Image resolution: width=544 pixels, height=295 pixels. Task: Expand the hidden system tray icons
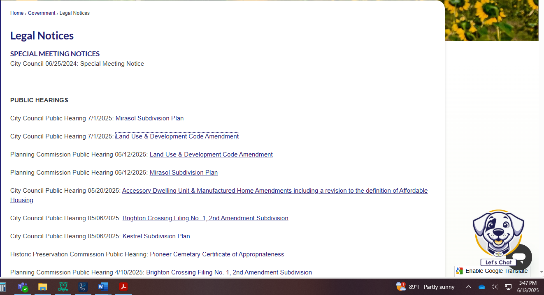468,287
